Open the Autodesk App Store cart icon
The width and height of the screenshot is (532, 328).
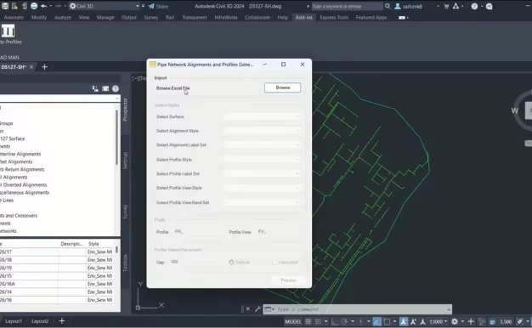tap(446, 6)
